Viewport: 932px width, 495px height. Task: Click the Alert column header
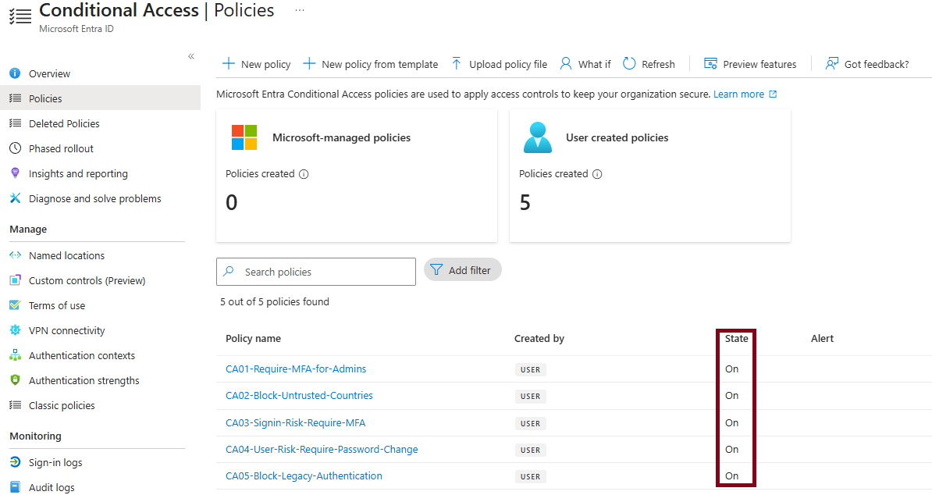coord(822,338)
